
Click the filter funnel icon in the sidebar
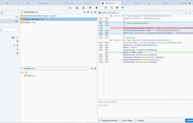17,38
